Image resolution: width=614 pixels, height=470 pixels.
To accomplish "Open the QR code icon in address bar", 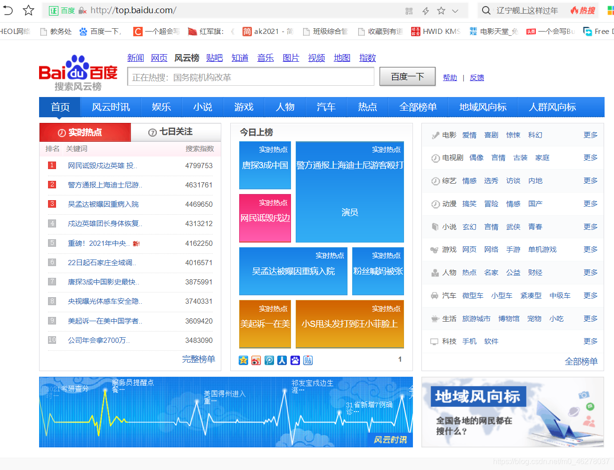I will click(409, 10).
